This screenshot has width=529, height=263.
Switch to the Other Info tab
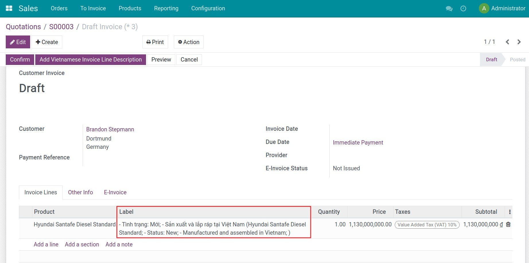coord(80,192)
